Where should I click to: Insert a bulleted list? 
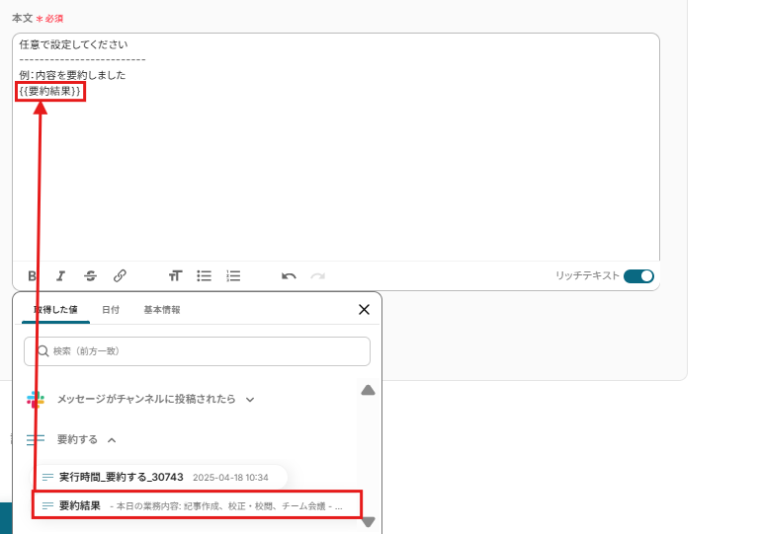click(x=205, y=276)
